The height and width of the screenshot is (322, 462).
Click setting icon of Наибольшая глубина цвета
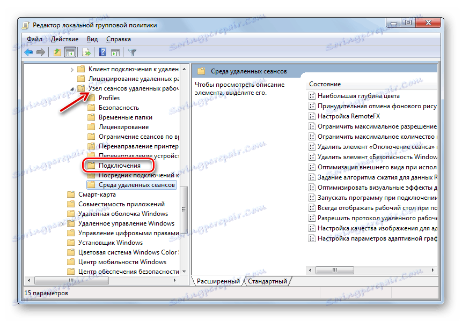311,96
